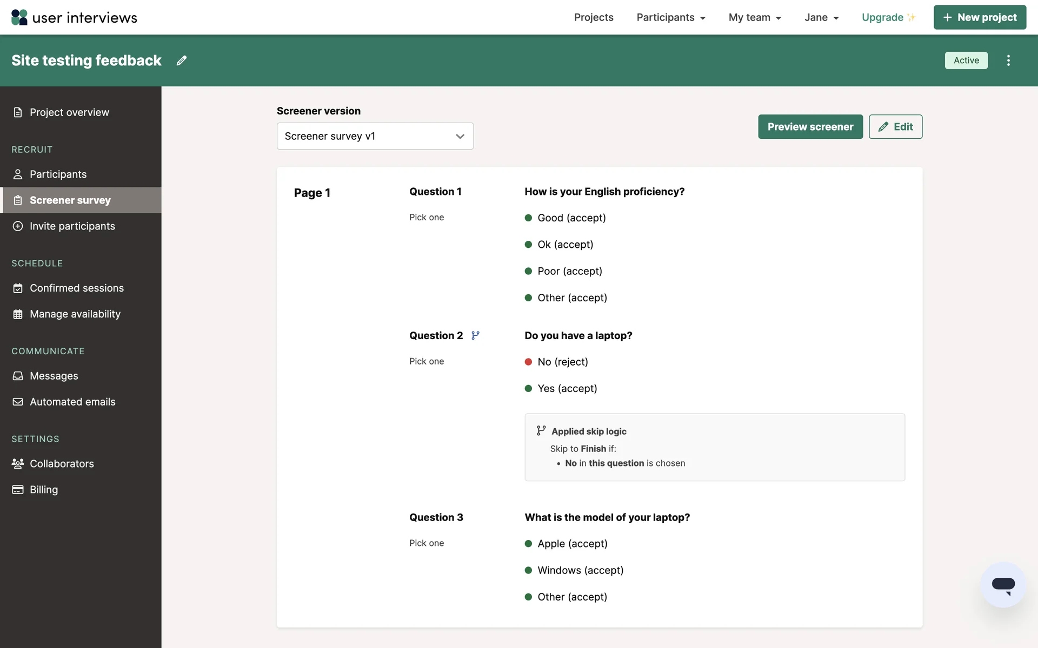Click the User Interviews logo

click(74, 17)
